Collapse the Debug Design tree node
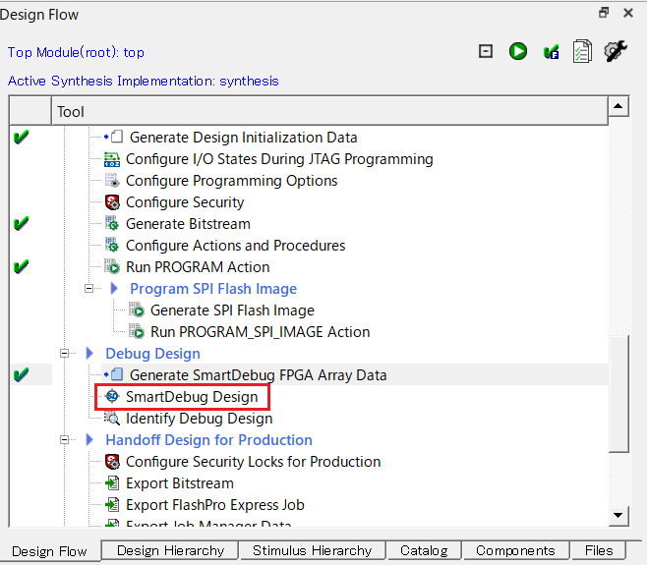This screenshot has height=565, width=647. pyautogui.click(x=66, y=354)
